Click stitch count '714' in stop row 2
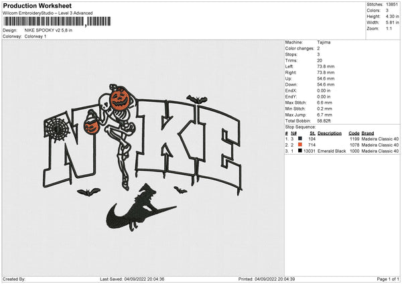Image resolution: width=402 pixels, height=284 pixels. pyautogui.click(x=312, y=145)
